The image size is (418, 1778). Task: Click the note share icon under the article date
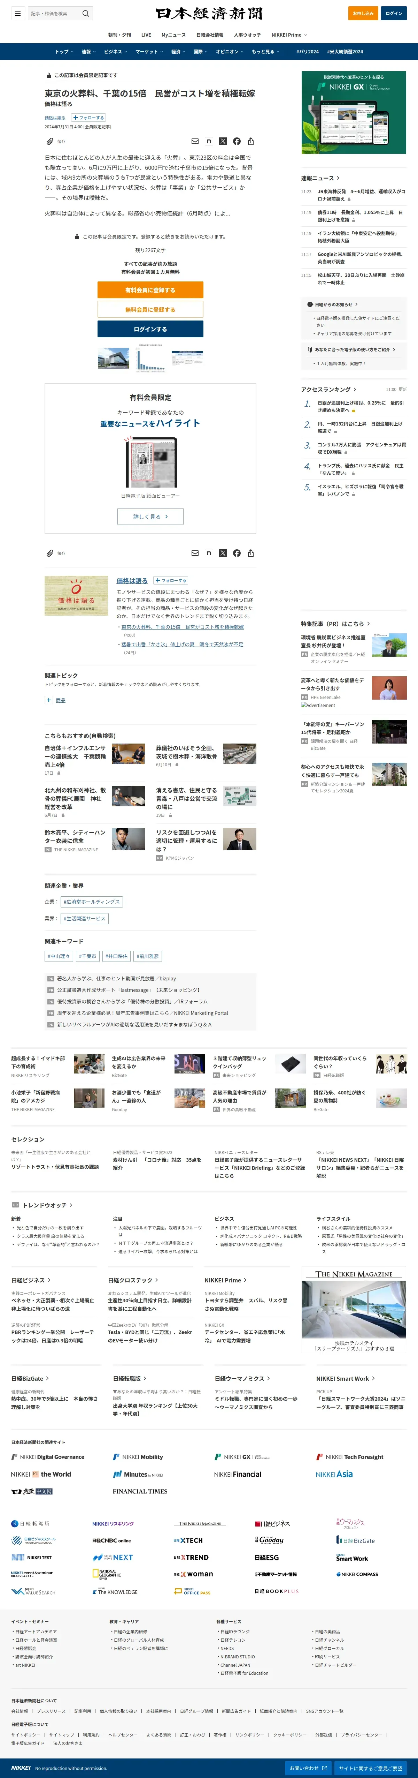(x=209, y=141)
